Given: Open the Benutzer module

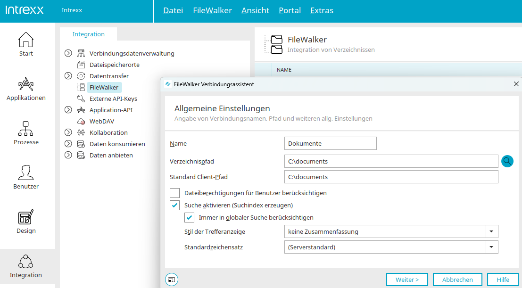Looking at the screenshot, I should coord(26,177).
